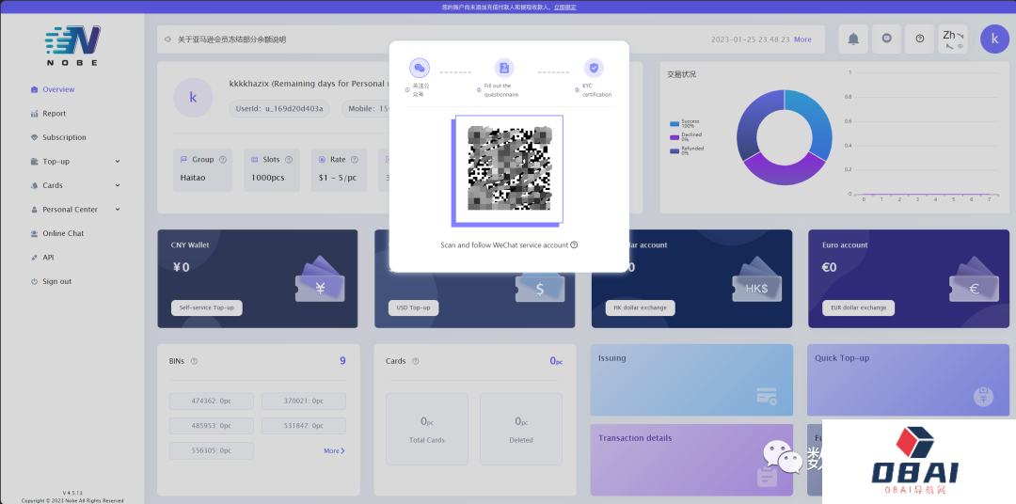Click the dollar wallet icon on USD card

[x=540, y=289]
